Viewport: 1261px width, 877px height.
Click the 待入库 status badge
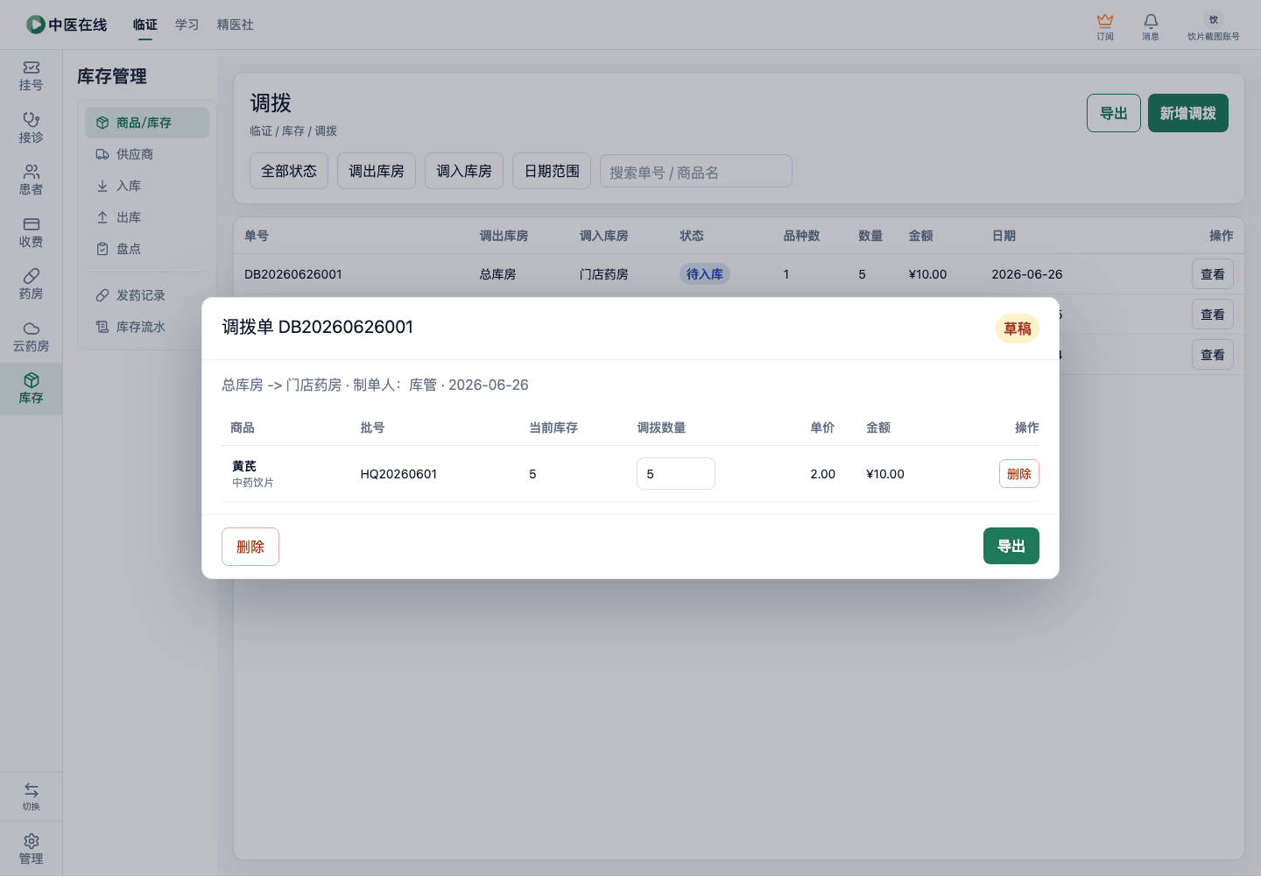pos(705,274)
